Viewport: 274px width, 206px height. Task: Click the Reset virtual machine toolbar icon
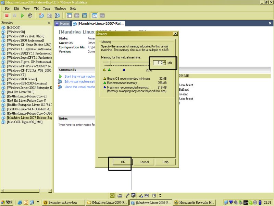[30, 15]
